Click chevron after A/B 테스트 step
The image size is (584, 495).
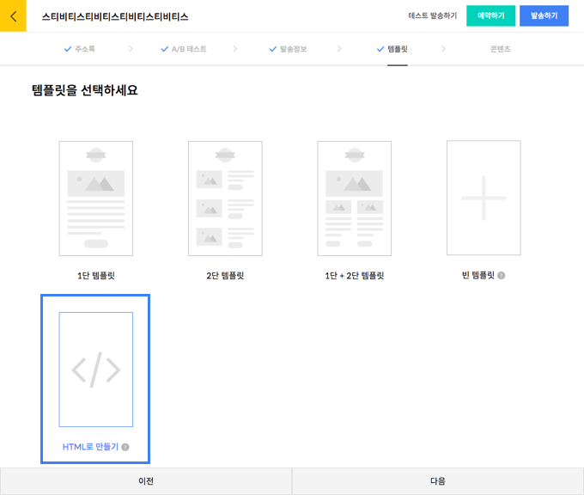235,49
